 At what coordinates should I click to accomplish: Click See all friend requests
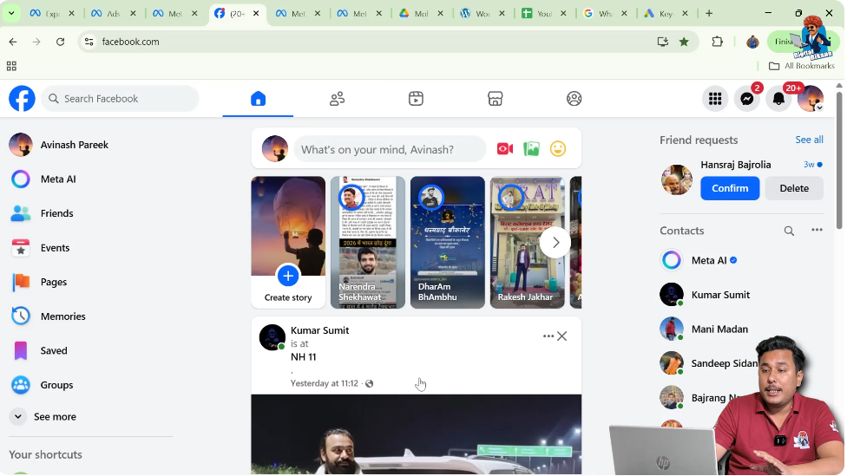coord(809,140)
